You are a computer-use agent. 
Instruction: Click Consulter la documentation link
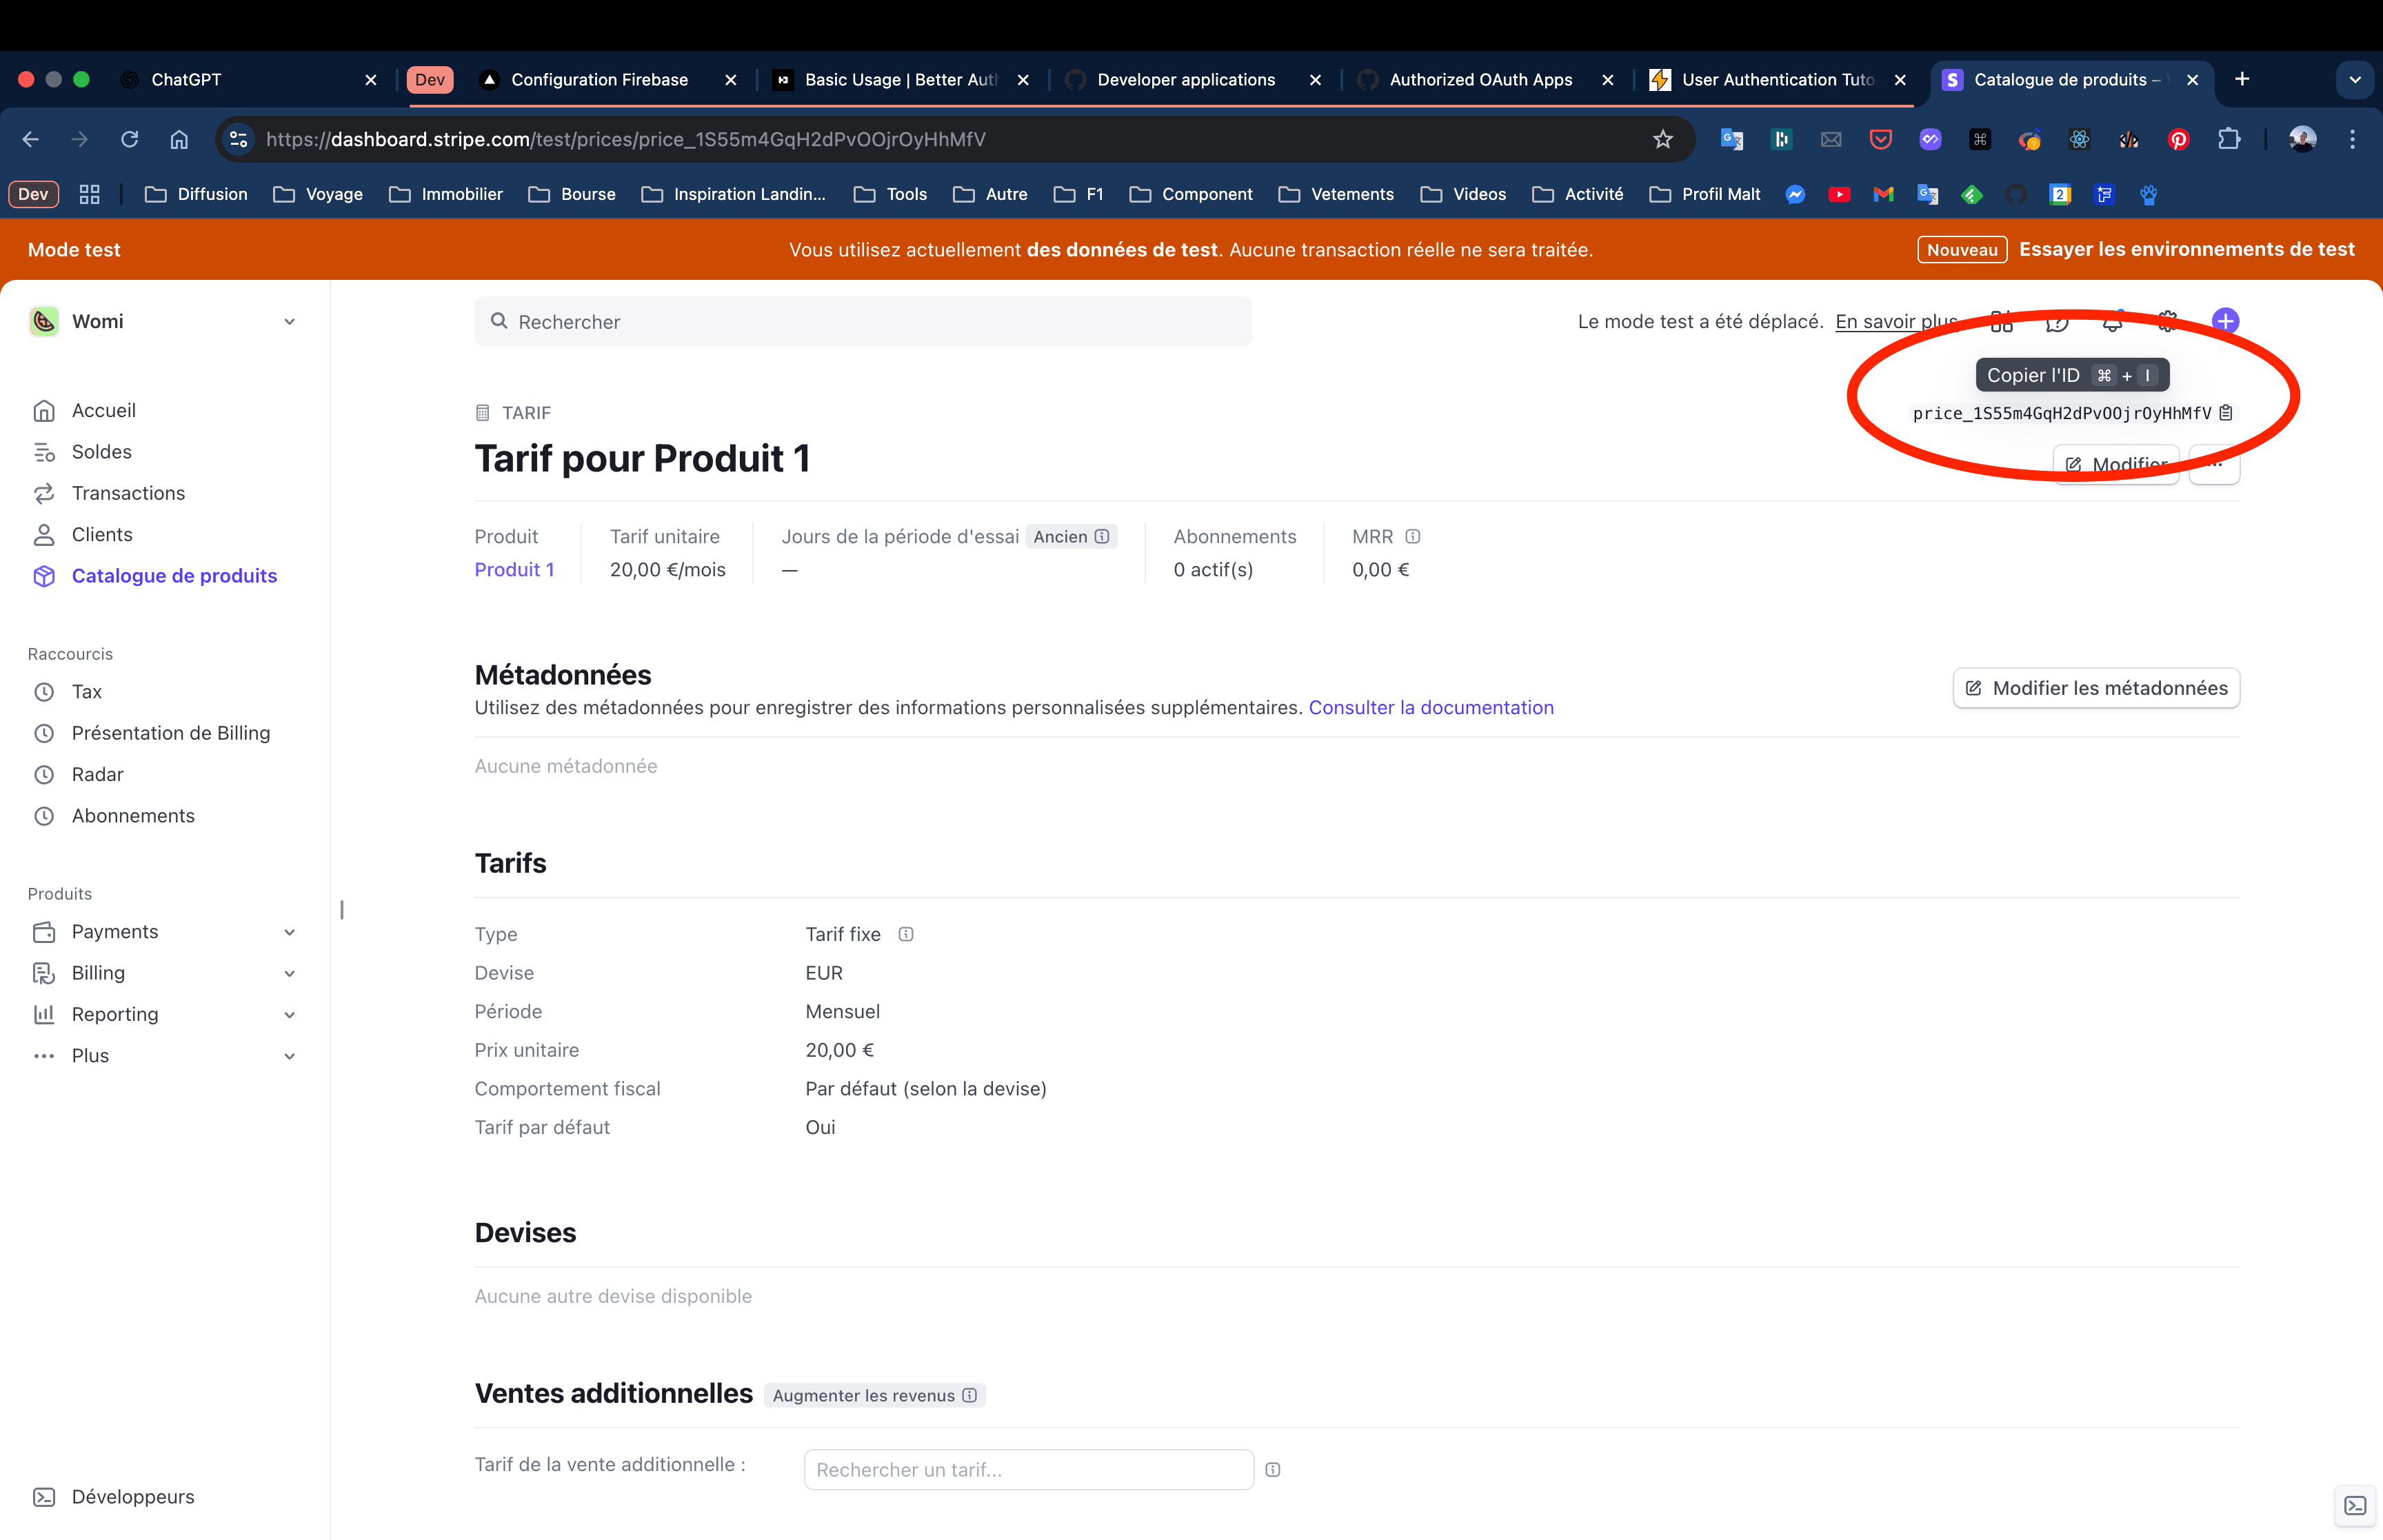pyautogui.click(x=1430, y=707)
